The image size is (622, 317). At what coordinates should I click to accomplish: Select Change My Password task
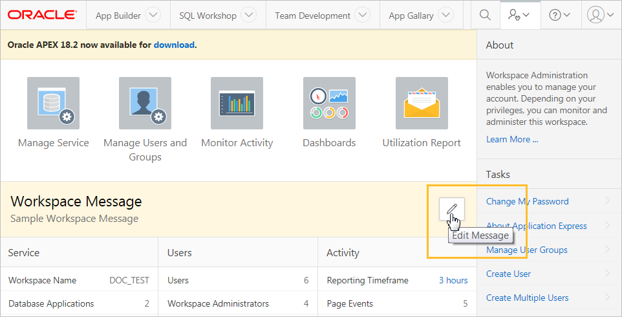pos(527,201)
